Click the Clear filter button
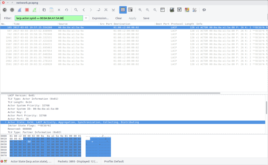 118,18
